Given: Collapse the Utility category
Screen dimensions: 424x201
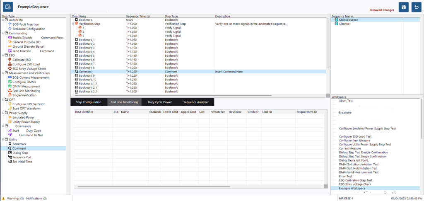Looking at the screenshot, I should pyautogui.click(x=3, y=140).
